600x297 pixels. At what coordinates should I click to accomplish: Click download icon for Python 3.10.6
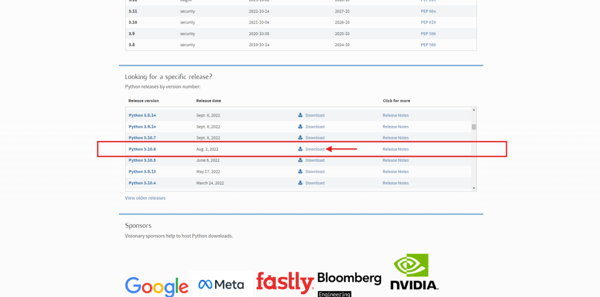(301, 149)
